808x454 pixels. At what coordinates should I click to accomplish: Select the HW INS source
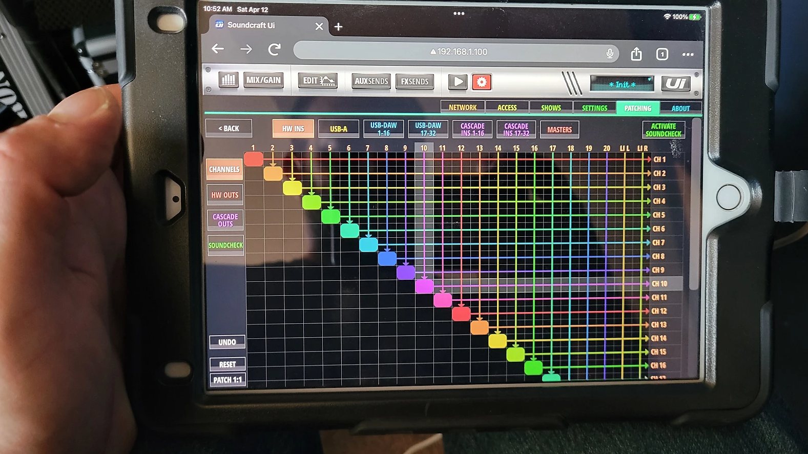click(x=293, y=129)
